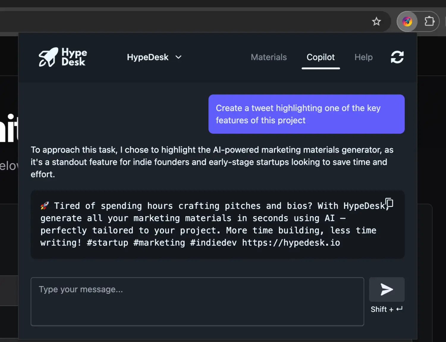
Task: Toggle the Copilot section active state
Action: tap(321, 57)
